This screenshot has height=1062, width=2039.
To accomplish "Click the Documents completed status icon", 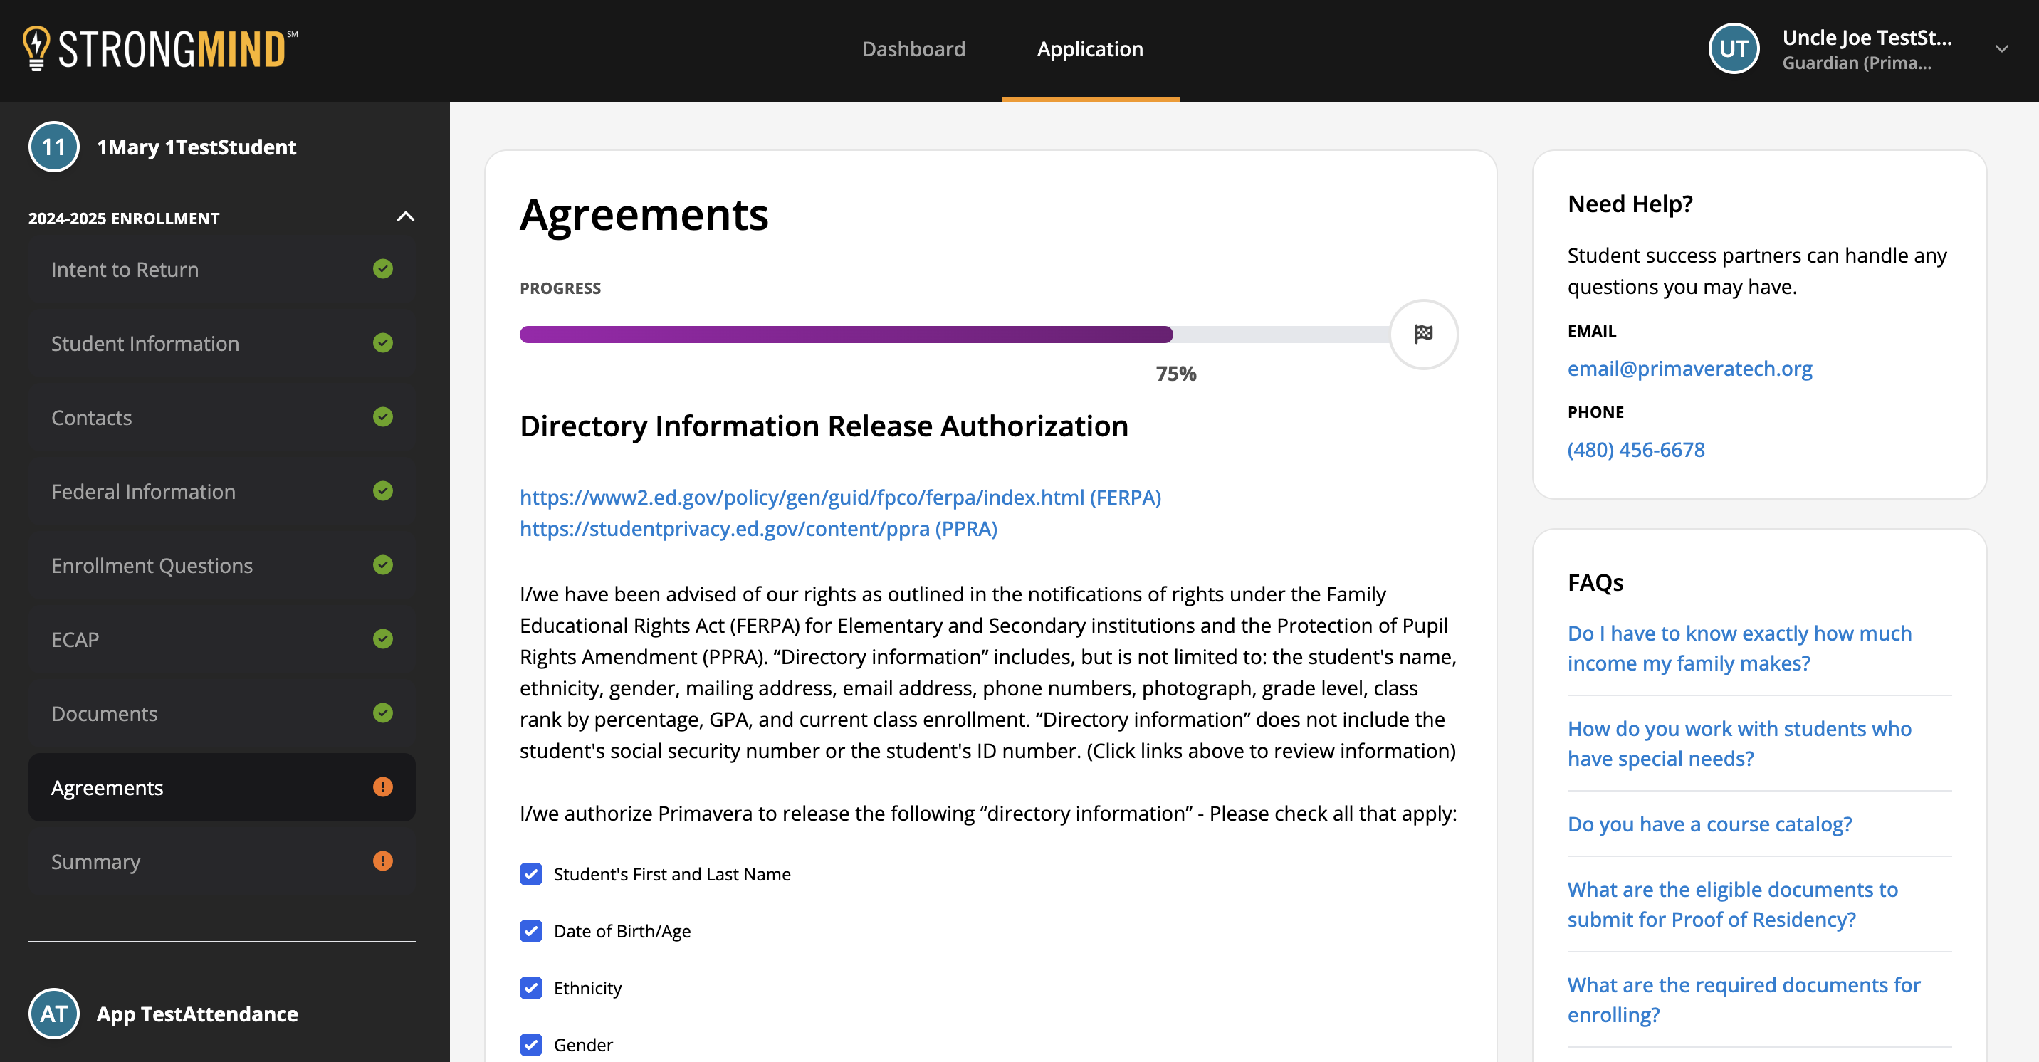I will (x=383, y=713).
